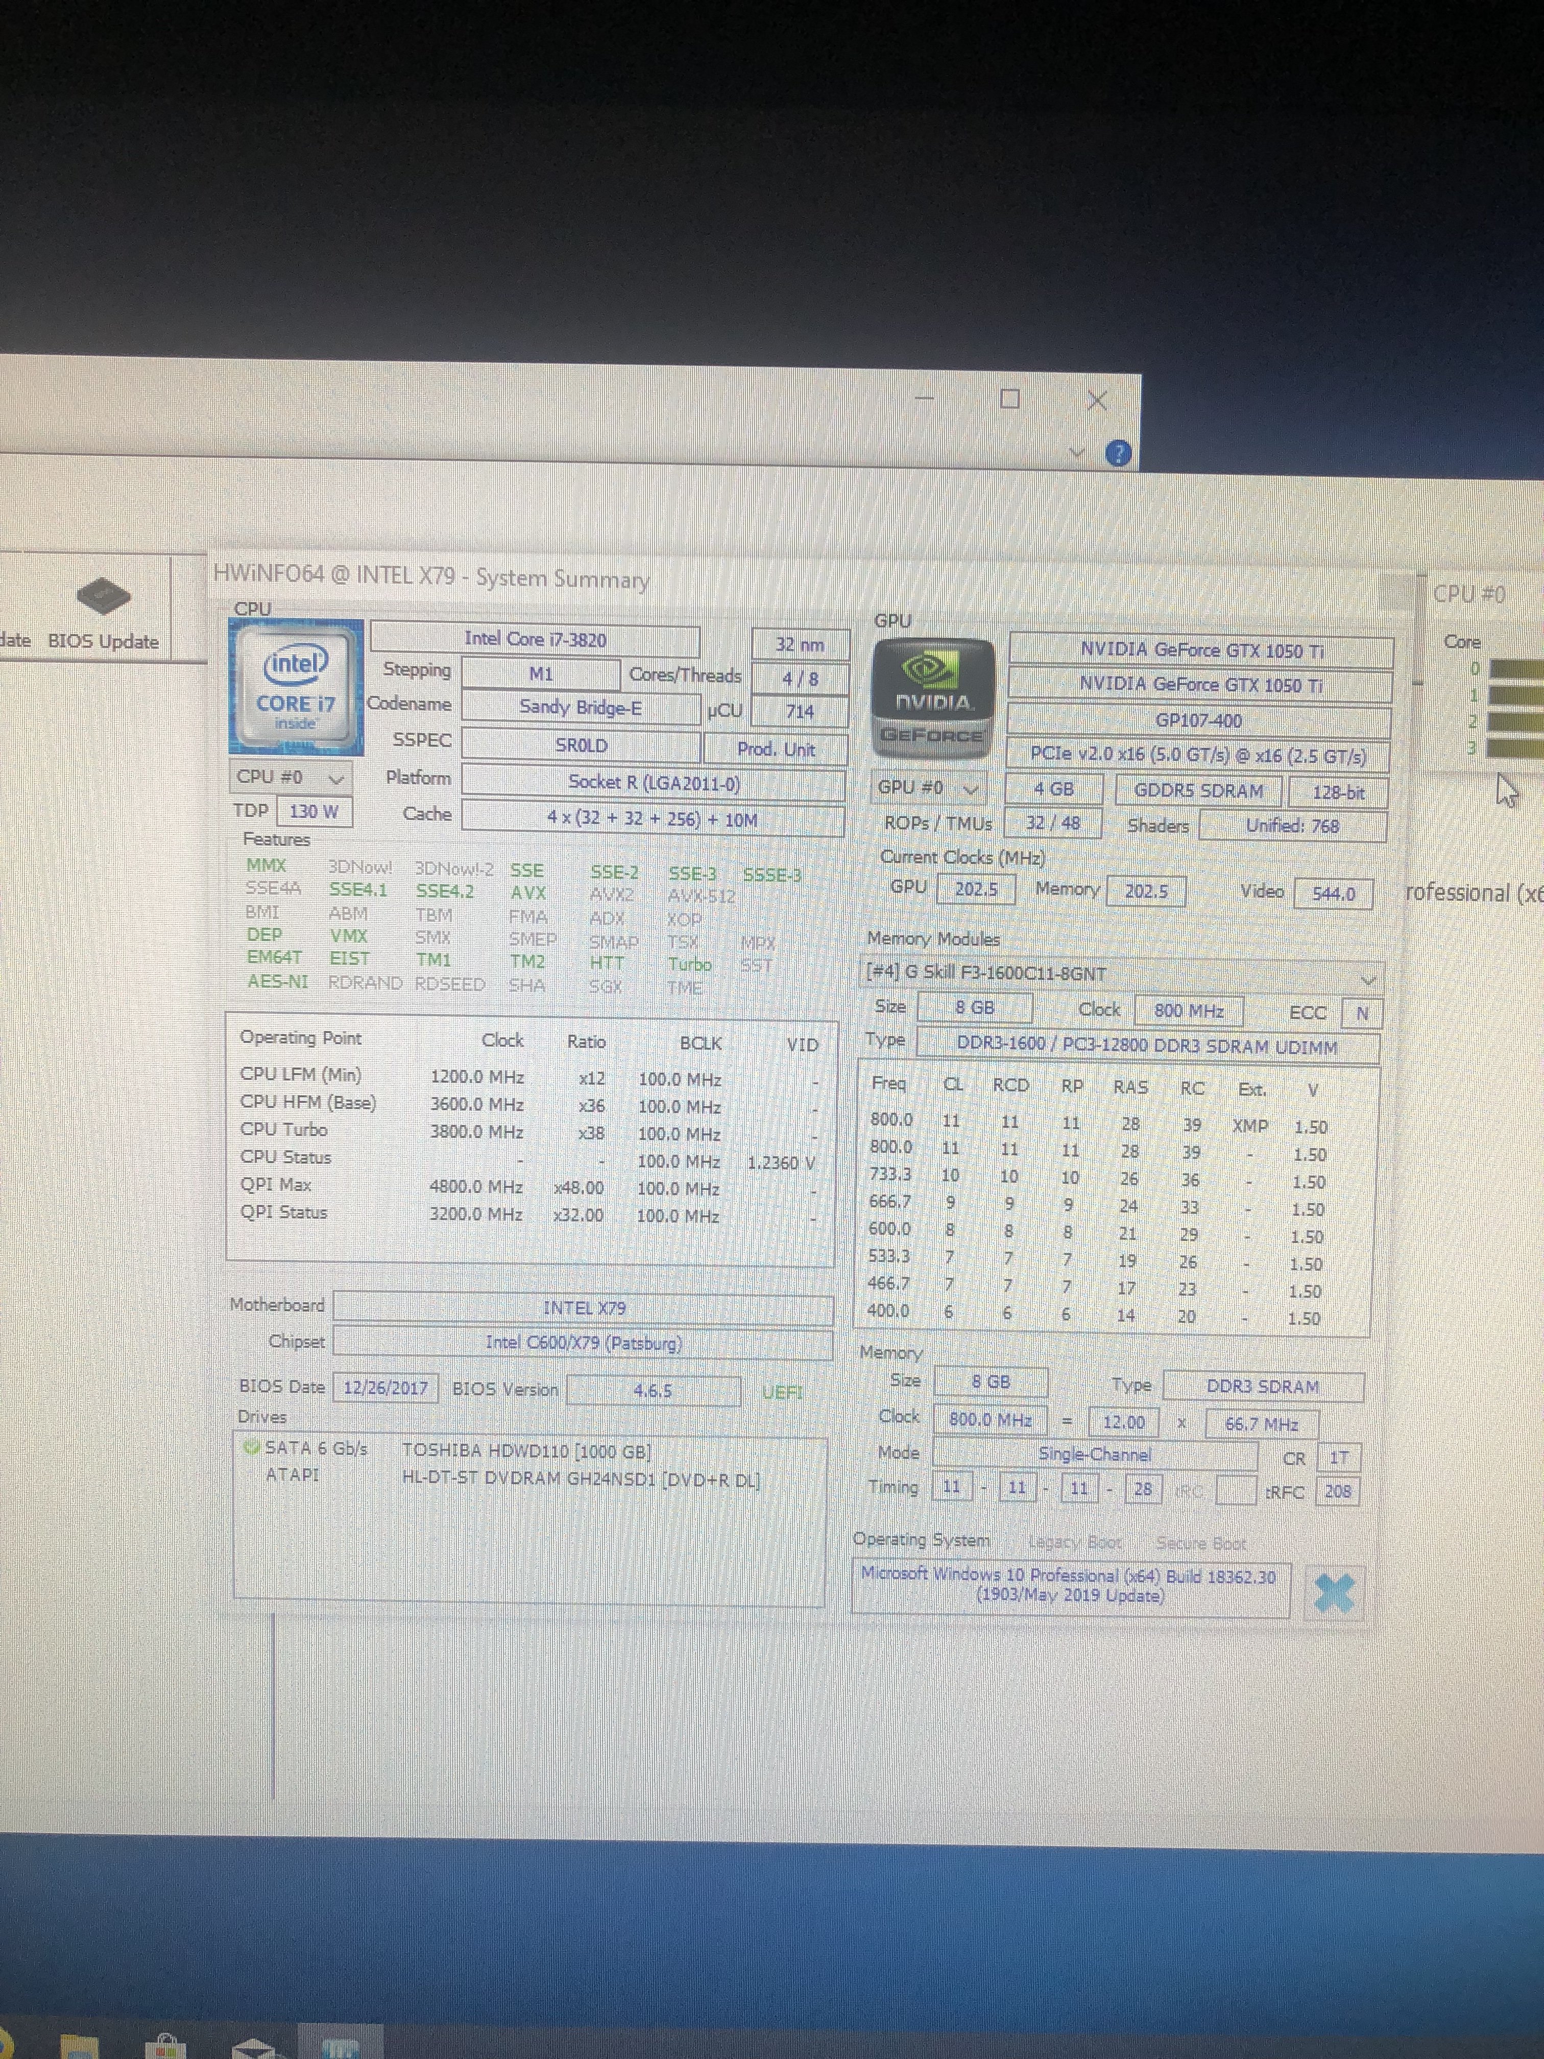Click the BIOS Update chip icon
1544x2059 pixels.
[x=103, y=596]
